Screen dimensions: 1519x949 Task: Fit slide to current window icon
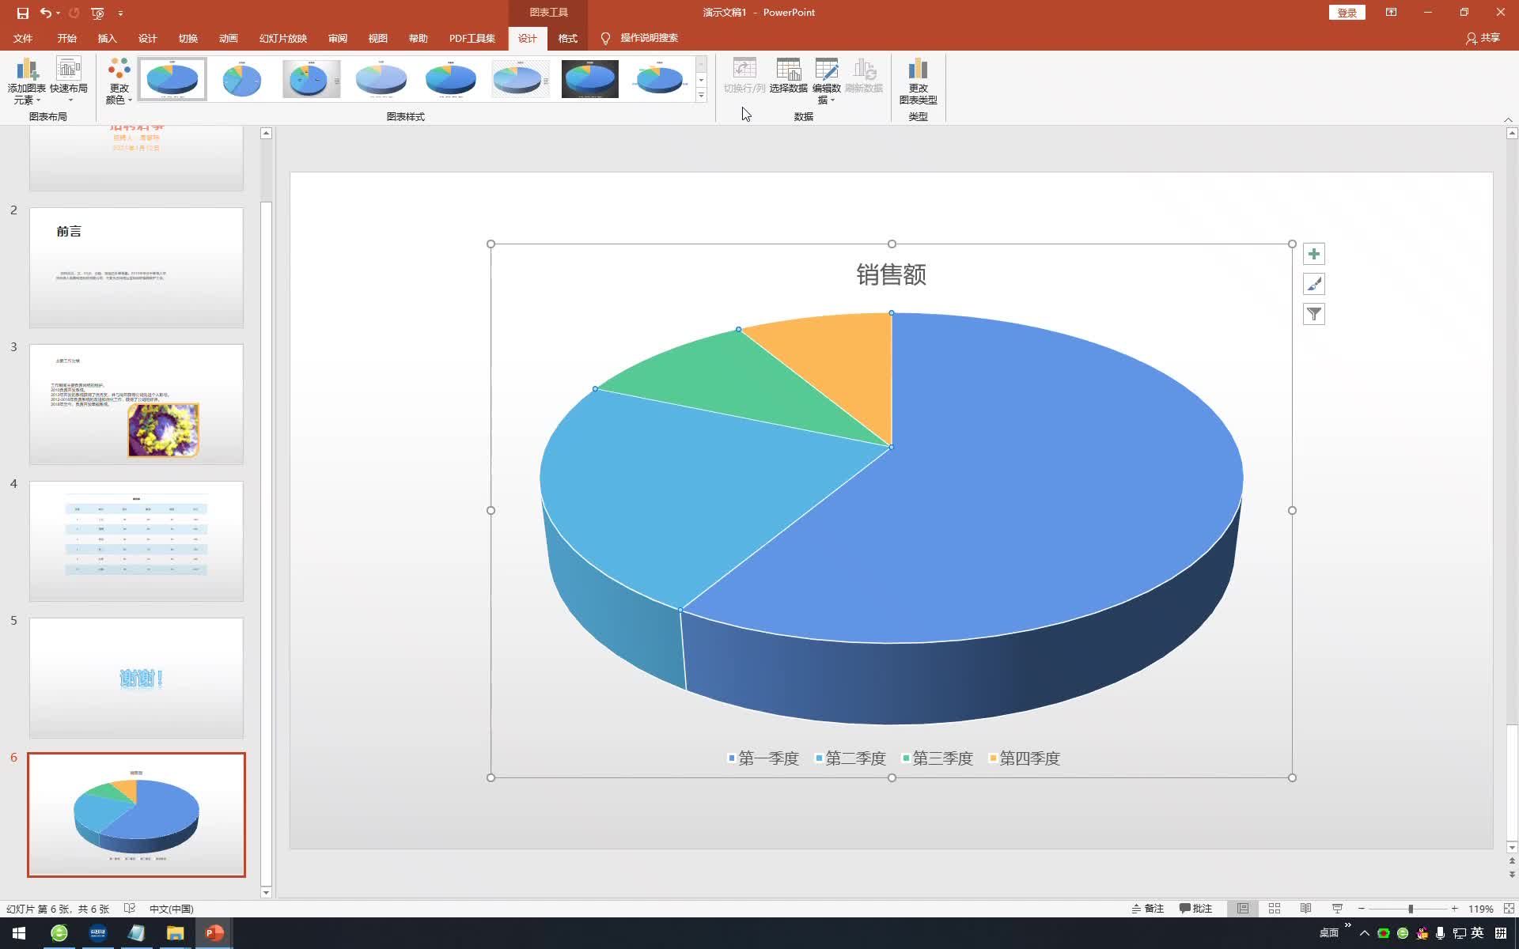coord(1509,909)
